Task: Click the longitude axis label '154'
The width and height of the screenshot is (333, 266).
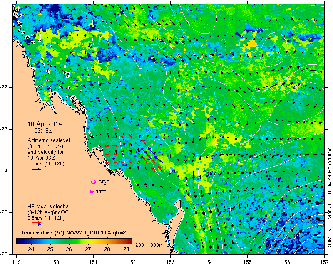Action: click(209, 262)
